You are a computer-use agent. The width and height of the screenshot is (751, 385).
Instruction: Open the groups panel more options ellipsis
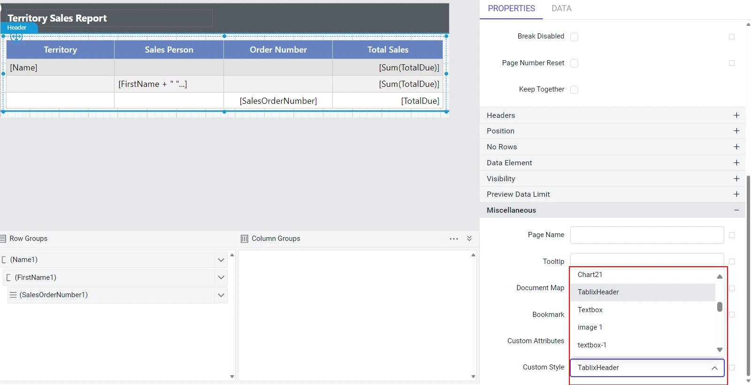(454, 239)
